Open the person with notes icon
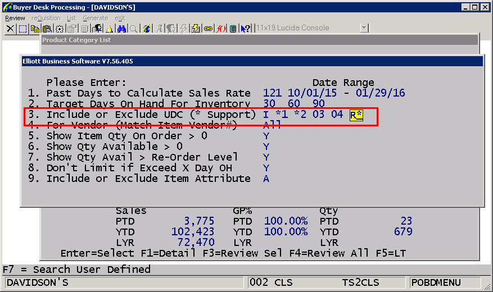Viewport: 493px width, 292px height. pyautogui.click(x=97, y=29)
